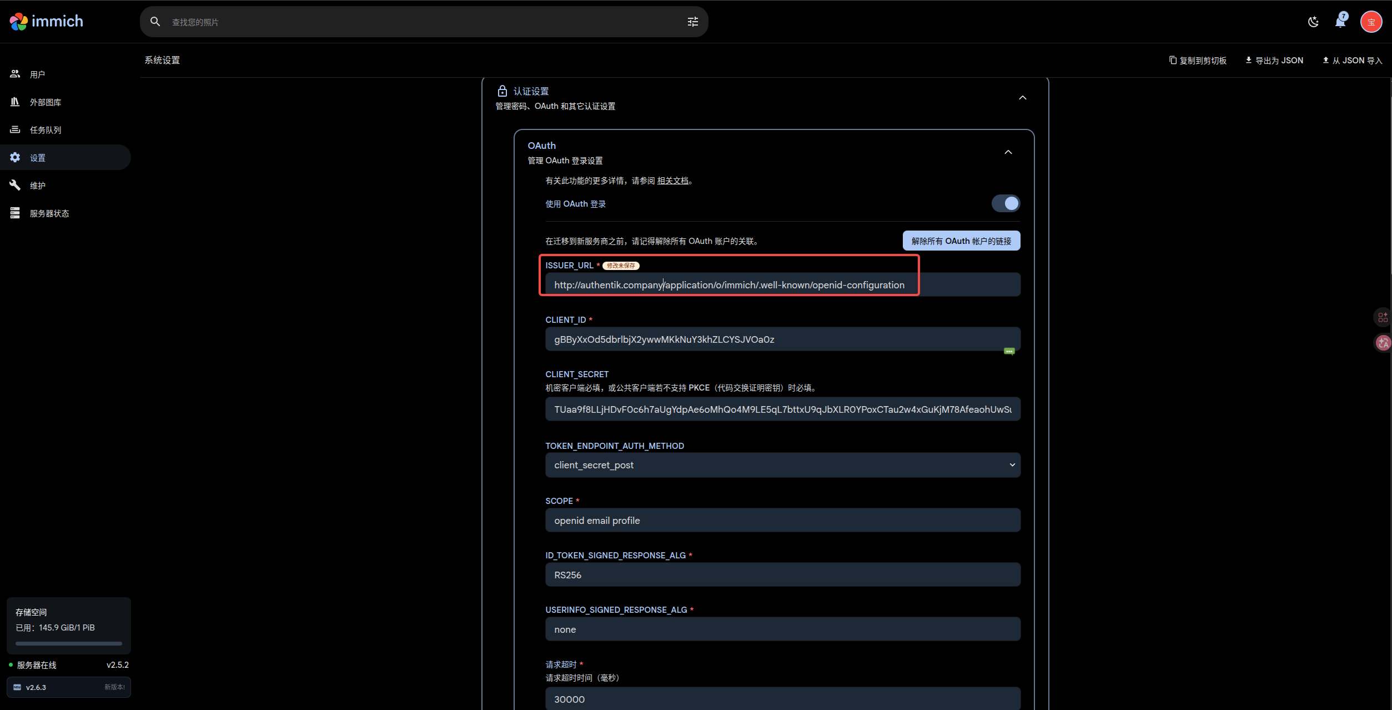Click 解除所有 OAuth 帐户的链接 button
This screenshot has height=710, width=1392.
(x=961, y=241)
